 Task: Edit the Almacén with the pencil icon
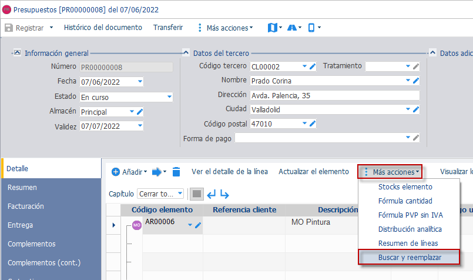coord(140,112)
